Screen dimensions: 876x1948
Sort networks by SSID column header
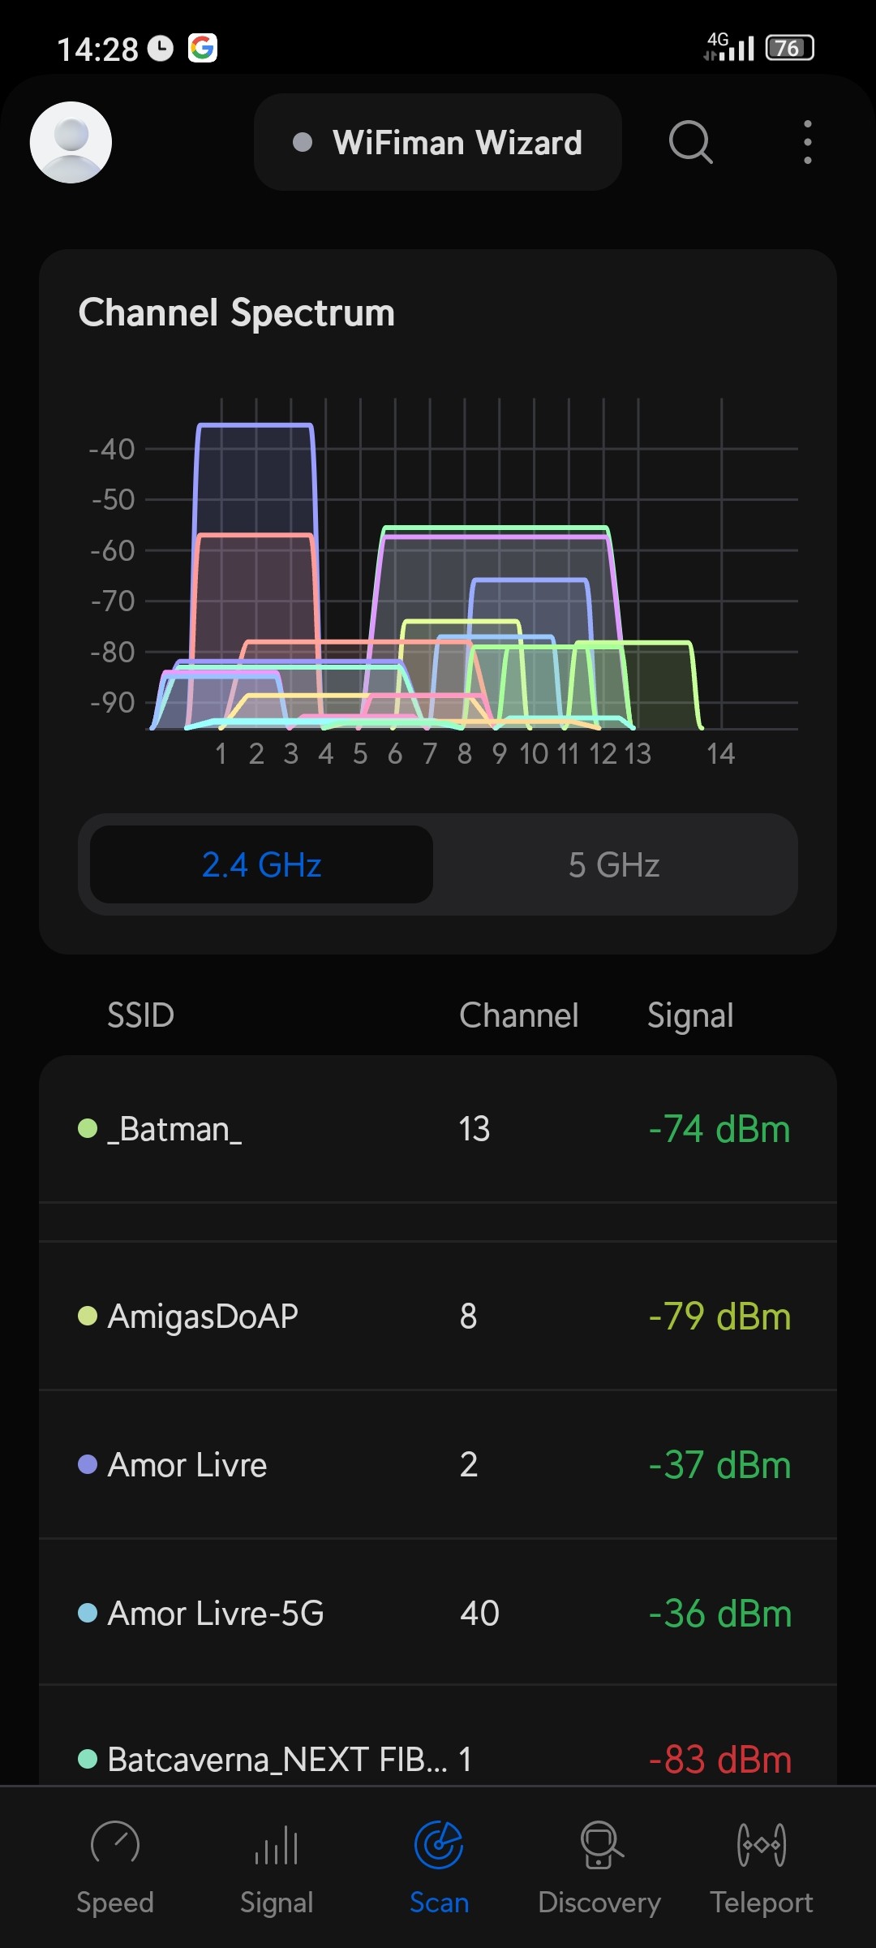[141, 1015]
